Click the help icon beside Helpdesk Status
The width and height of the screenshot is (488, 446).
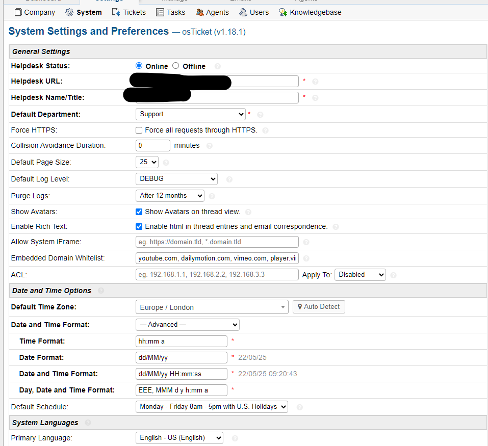tap(218, 66)
